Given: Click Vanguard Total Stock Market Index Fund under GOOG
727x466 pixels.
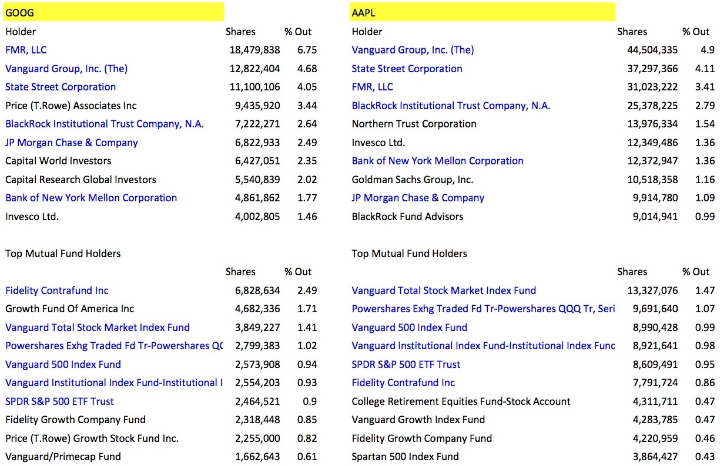Looking at the screenshot, I should coord(98,327).
